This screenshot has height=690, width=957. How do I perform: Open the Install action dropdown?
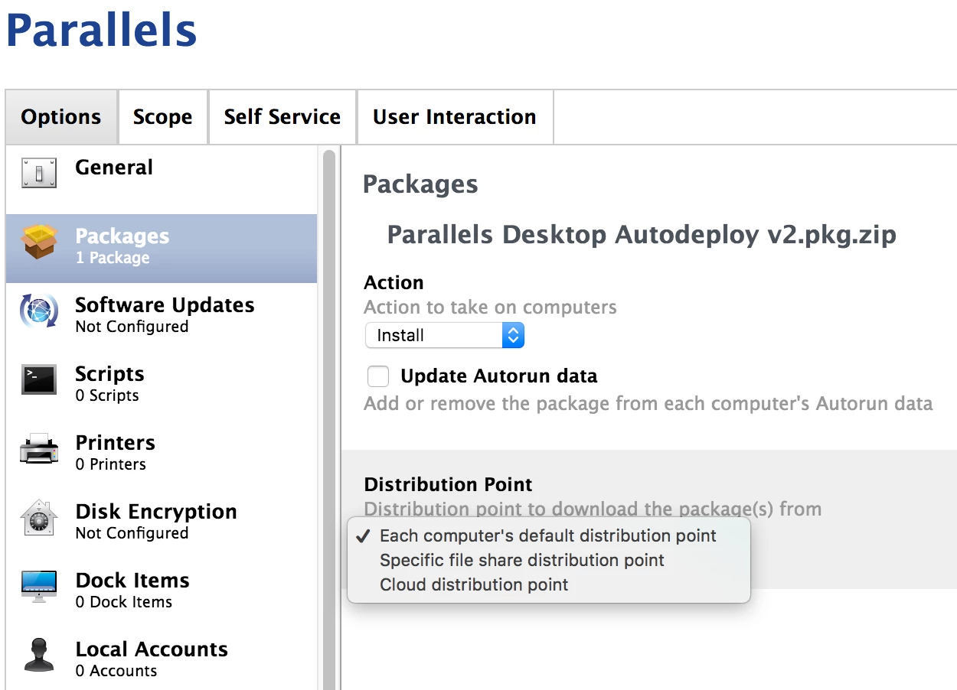tap(444, 335)
